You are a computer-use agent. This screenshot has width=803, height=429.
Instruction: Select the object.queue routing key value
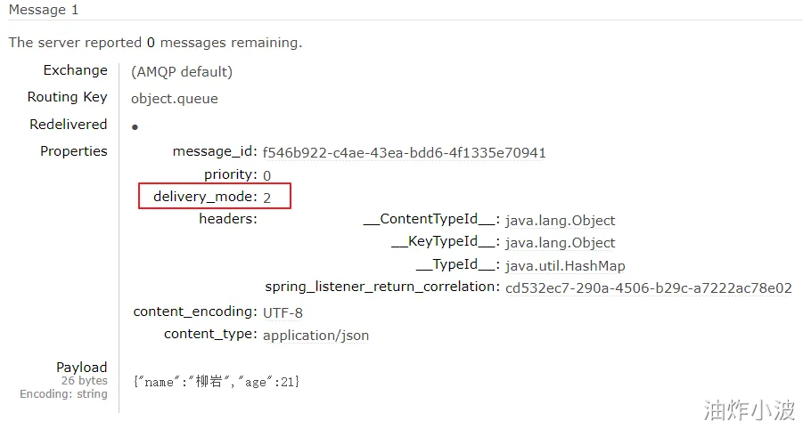(x=175, y=99)
